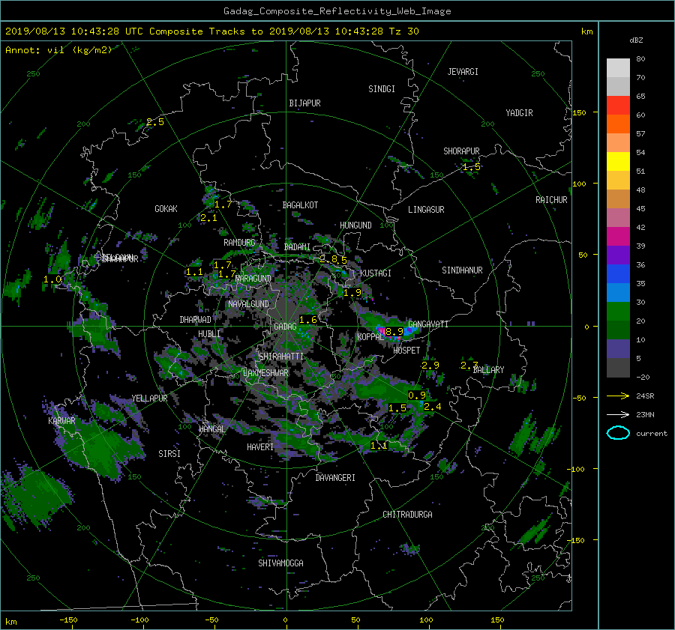The height and width of the screenshot is (630, 675).
Task: Click the 'Gadag_Composite_Reflectivity_Web_Image' title
Action: 337,11
